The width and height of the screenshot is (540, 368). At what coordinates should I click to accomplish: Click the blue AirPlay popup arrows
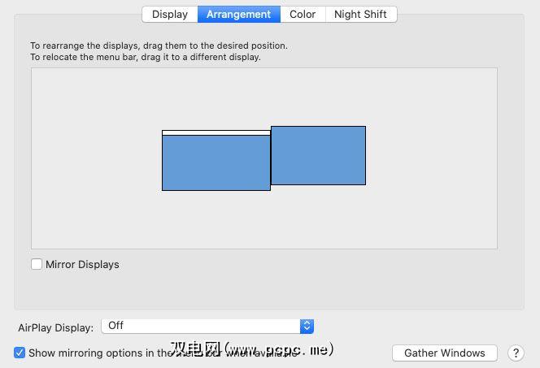tap(307, 326)
